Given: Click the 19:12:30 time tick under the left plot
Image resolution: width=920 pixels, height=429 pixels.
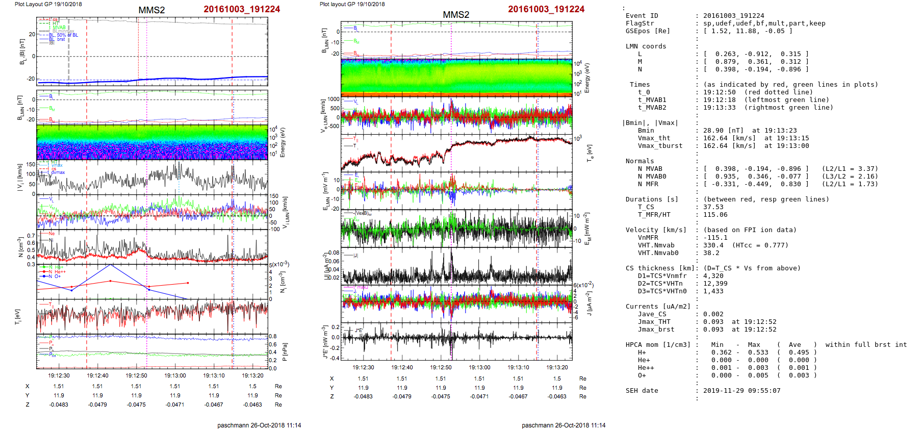Looking at the screenshot, I should click(59, 375).
